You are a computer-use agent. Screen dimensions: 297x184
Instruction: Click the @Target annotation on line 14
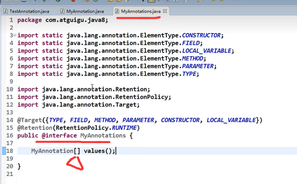(x=29, y=120)
